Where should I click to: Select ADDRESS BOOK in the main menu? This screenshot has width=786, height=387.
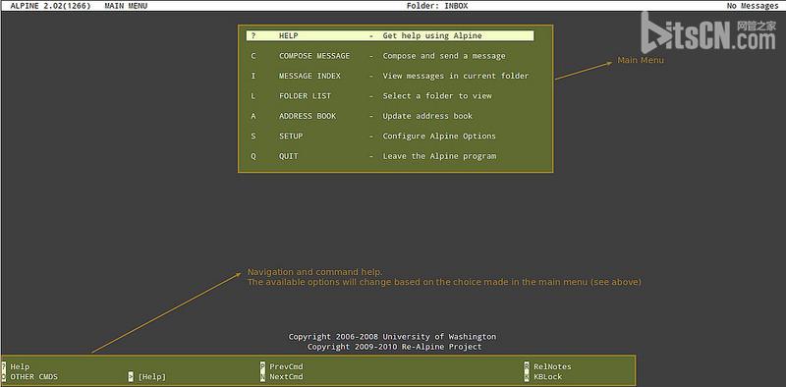(x=308, y=116)
